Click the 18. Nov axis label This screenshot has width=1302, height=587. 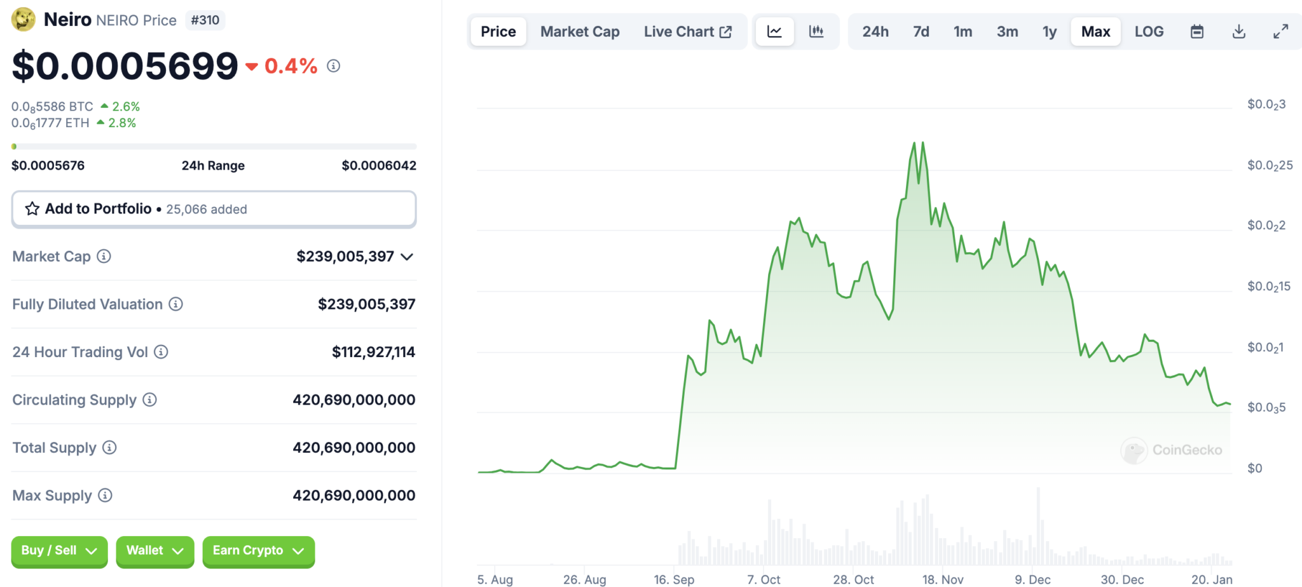click(943, 579)
